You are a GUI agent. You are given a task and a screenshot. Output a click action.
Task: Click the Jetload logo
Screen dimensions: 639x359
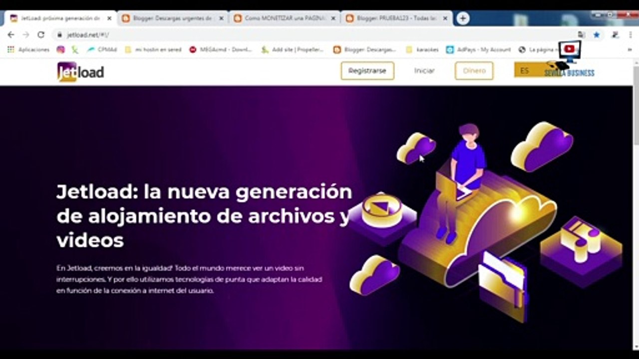pyautogui.click(x=80, y=72)
